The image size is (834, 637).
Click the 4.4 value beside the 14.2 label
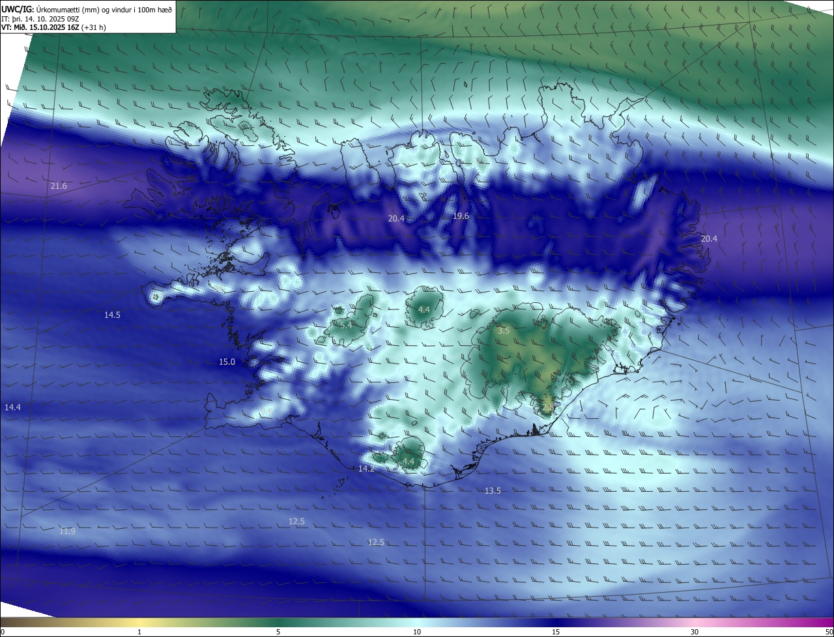tap(409, 461)
